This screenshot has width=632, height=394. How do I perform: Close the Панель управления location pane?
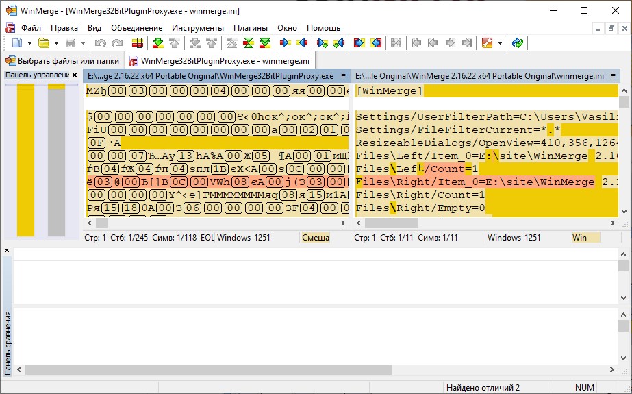[75, 75]
